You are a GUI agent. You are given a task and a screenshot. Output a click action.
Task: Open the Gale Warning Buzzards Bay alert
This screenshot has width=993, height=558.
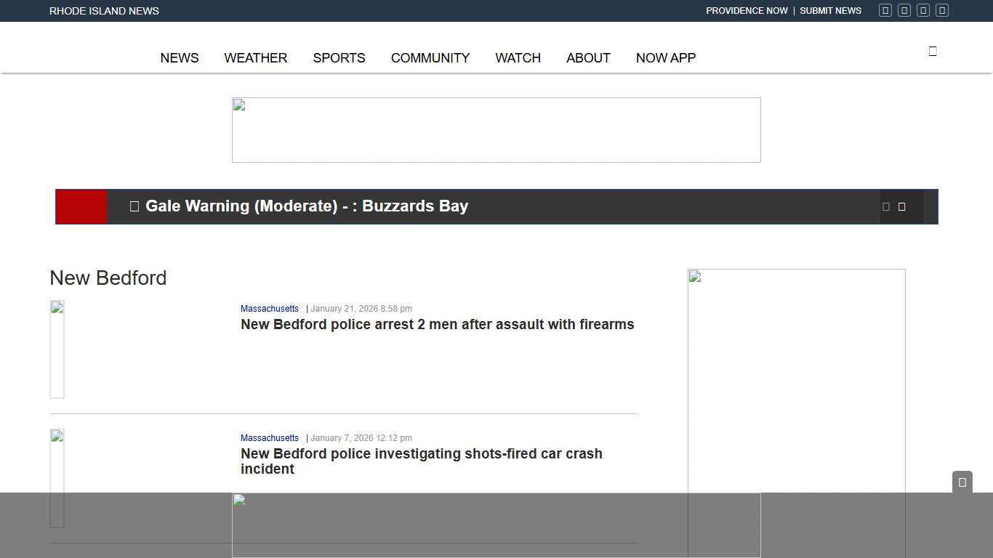click(306, 206)
